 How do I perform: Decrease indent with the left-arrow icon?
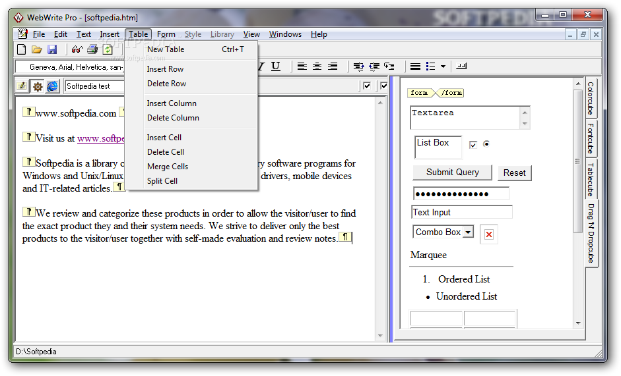[374, 67]
